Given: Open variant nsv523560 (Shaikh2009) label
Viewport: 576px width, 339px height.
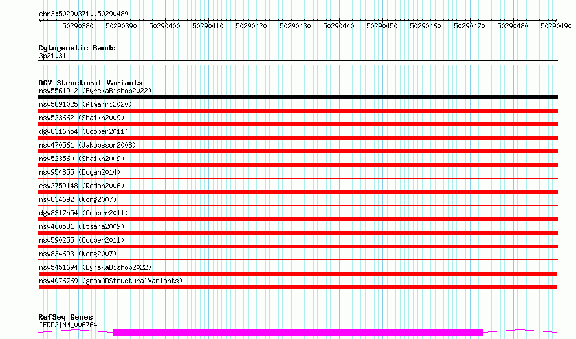Looking at the screenshot, I should 82,159.
